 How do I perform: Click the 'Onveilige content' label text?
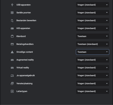(x=25, y=52)
